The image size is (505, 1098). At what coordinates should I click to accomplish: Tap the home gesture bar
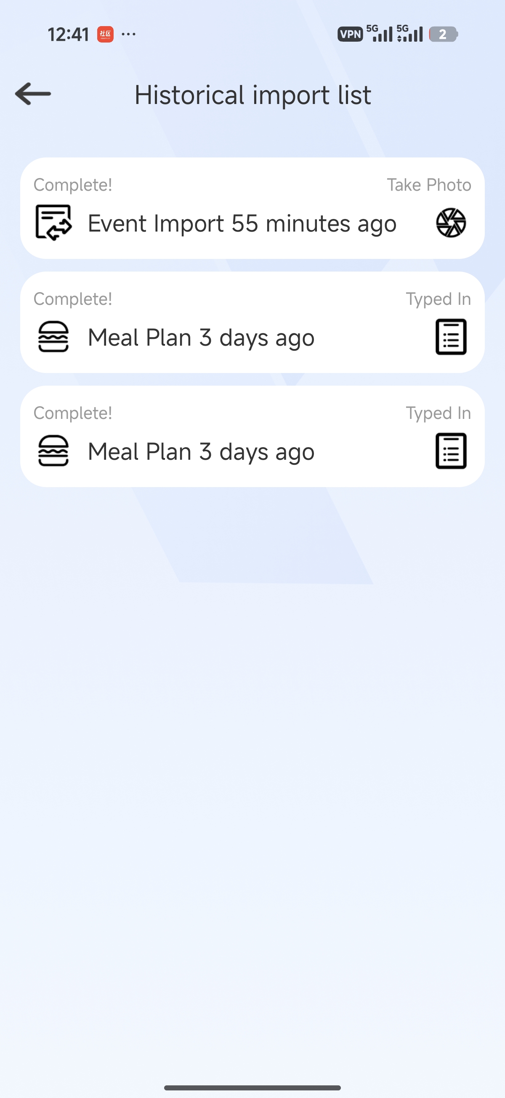252,1087
